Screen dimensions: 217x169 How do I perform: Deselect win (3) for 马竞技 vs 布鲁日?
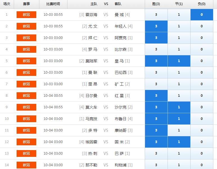156,119
